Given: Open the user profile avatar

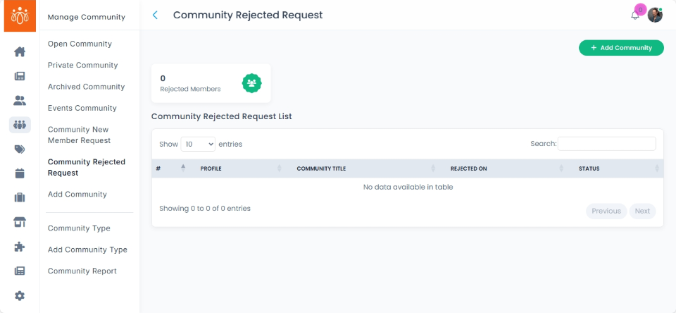Looking at the screenshot, I should point(655,15).
